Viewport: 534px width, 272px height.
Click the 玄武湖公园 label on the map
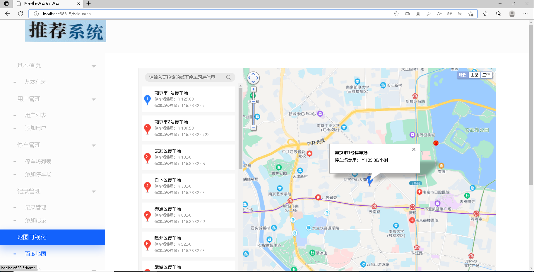pyautogui.click(x=477, y=130)
